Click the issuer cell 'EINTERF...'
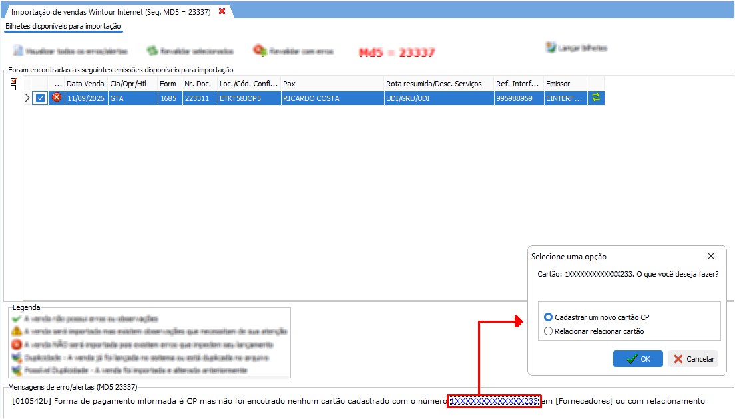Viewport: 735px width, 419px height. tap(565, 98)
